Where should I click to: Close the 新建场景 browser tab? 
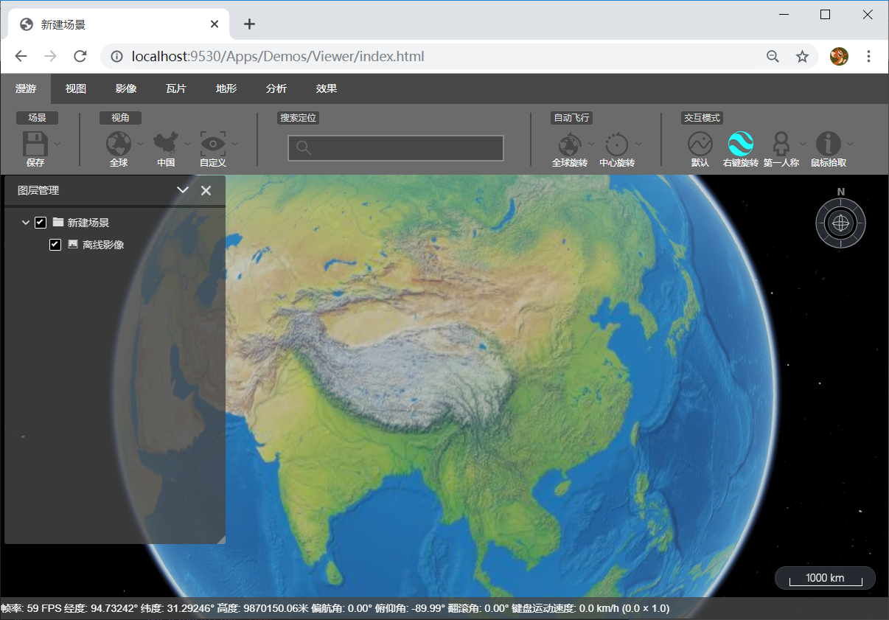pyautogui.click(x=215, y=24)
